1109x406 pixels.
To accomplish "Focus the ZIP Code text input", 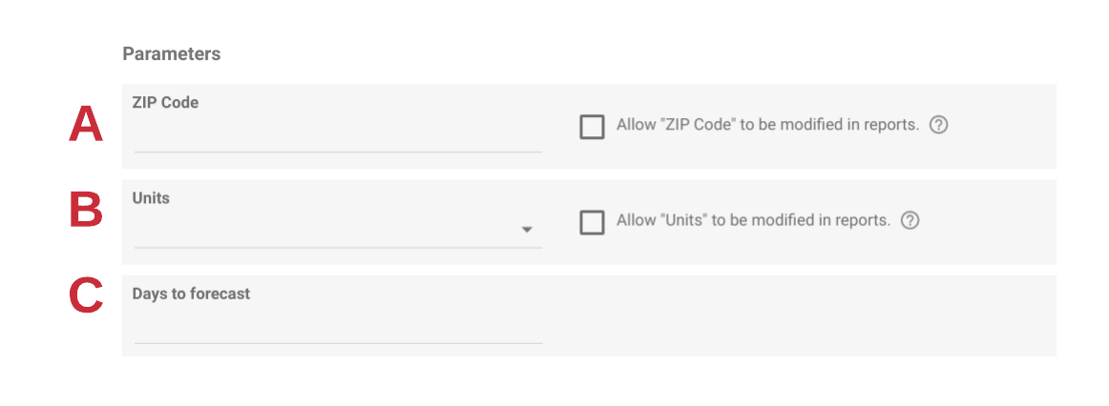I will (x=338, y=134).
